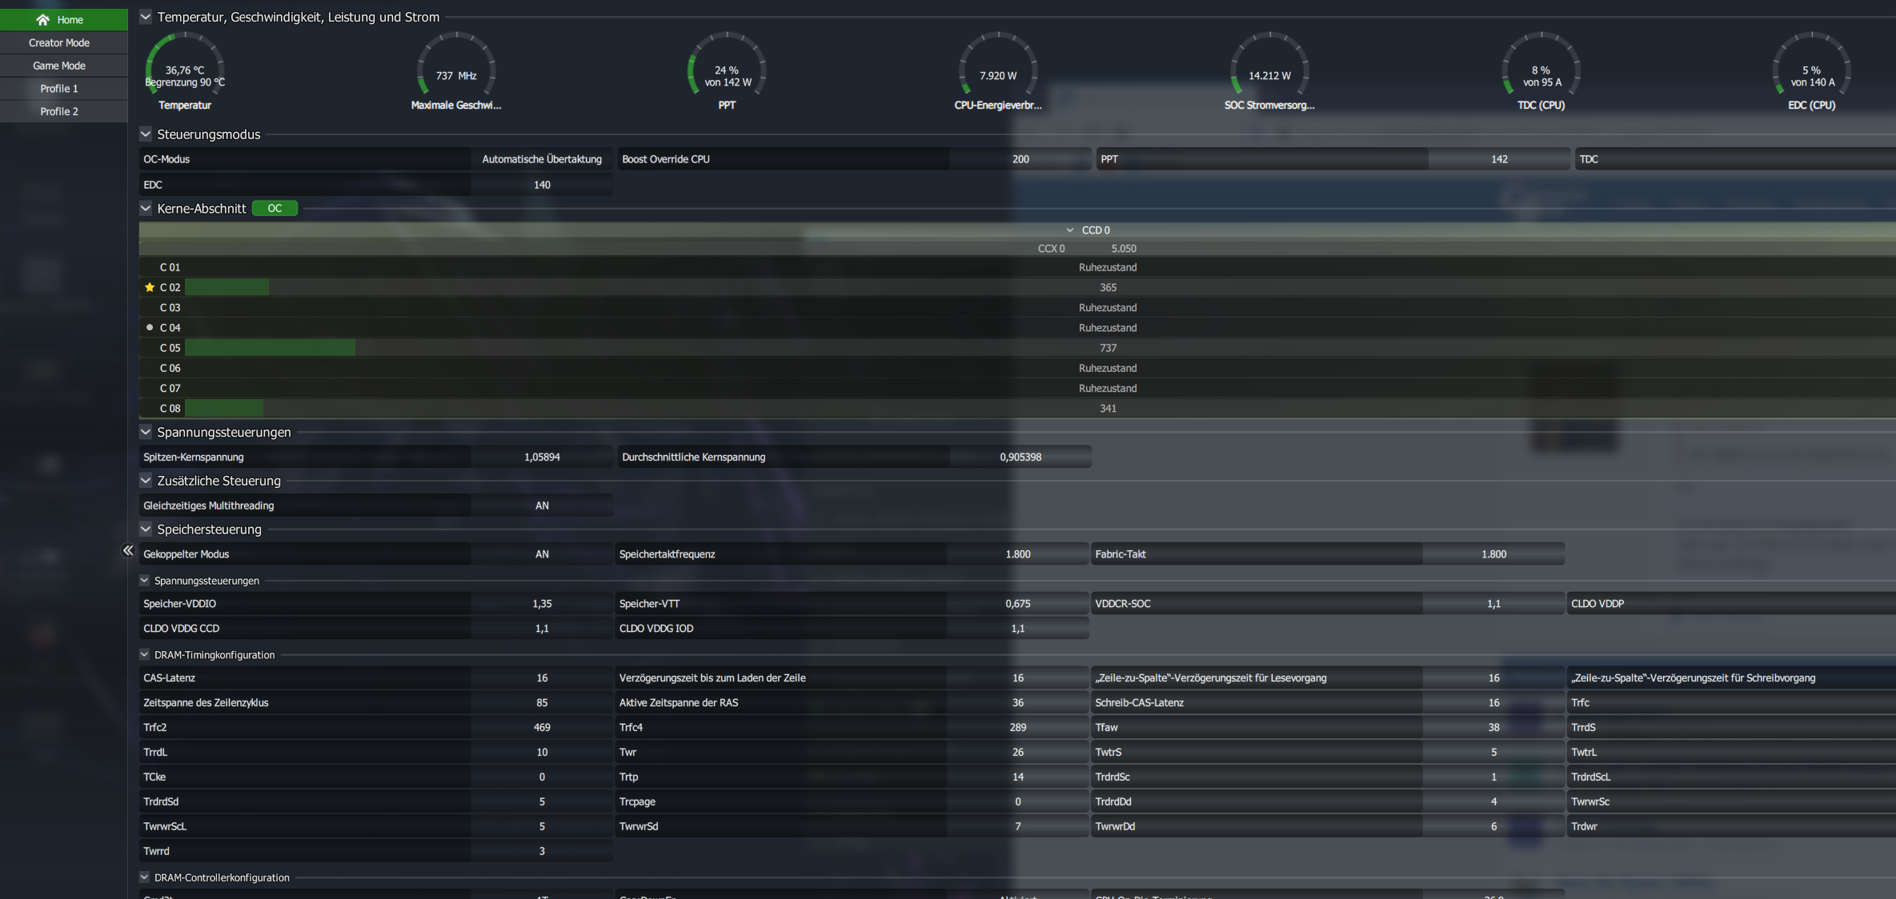Click CCX 0 value 5.050
The image size is (1896, 899).
click(x=1124, y=249)
